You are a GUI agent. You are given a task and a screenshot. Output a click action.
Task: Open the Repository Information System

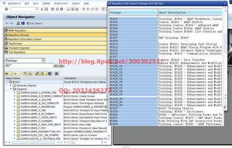pos(55,39)
